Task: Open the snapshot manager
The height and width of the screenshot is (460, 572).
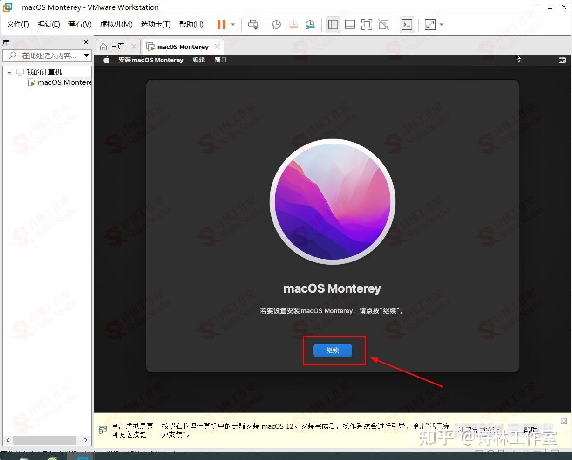Action: pyautogui.click(x=310, y=24)
